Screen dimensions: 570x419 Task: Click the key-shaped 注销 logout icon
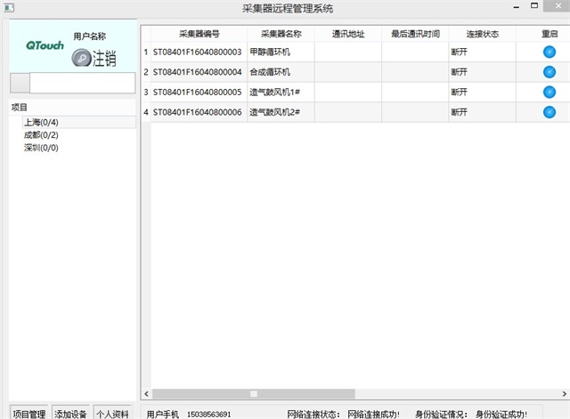[x=81, y=57]
